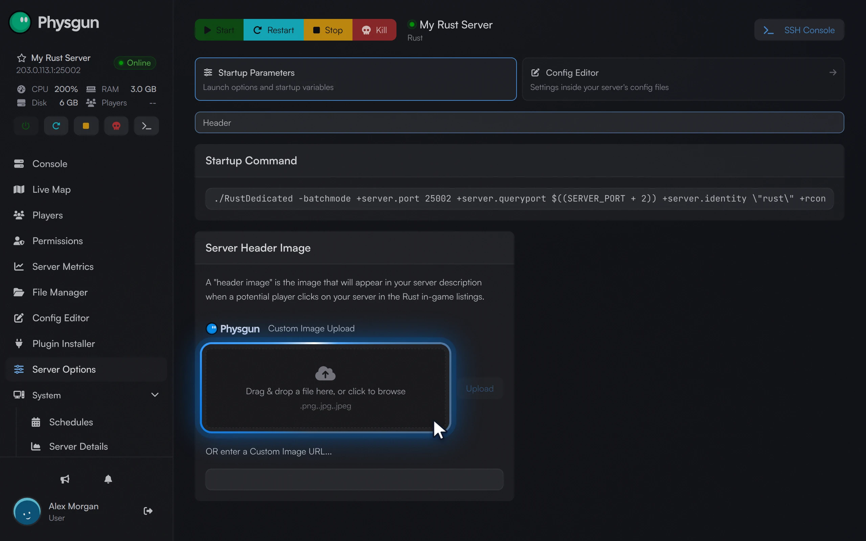Screen dimensions: 866x541
Task: Select Startup Parameters tab
Action: pyautogui.click(x=355, y=79)
